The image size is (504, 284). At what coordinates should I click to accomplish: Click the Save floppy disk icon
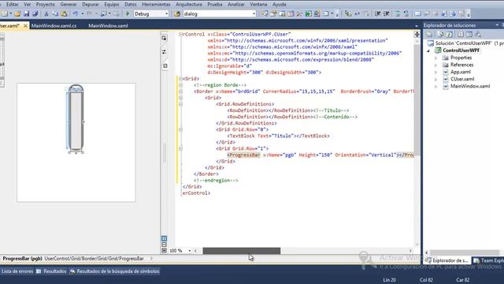pos(26,14)
